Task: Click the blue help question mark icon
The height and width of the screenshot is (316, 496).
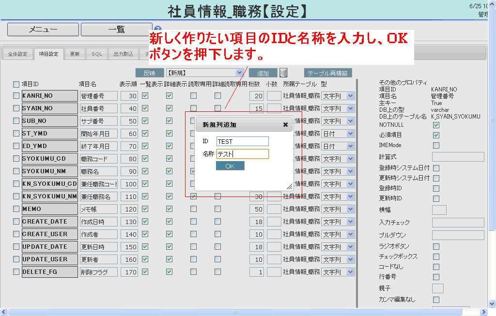Action: (157, 29)
